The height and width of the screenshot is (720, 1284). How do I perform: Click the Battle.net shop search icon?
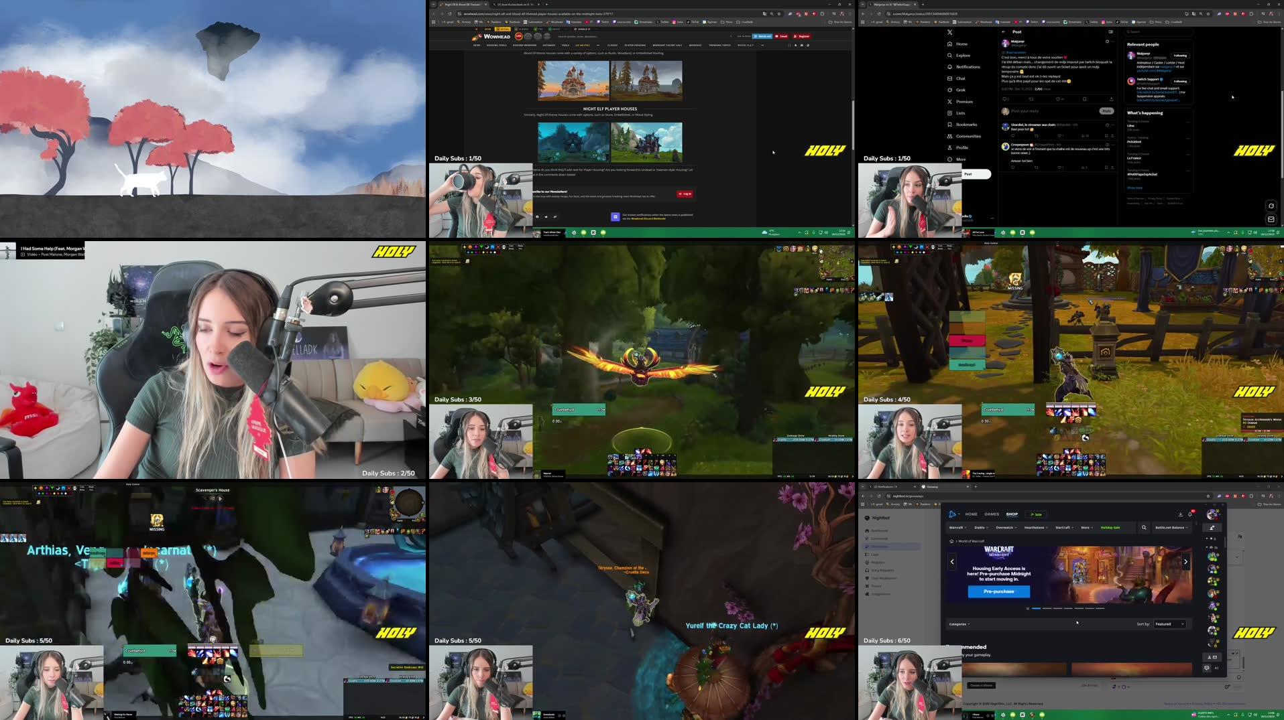point(1145,528)
